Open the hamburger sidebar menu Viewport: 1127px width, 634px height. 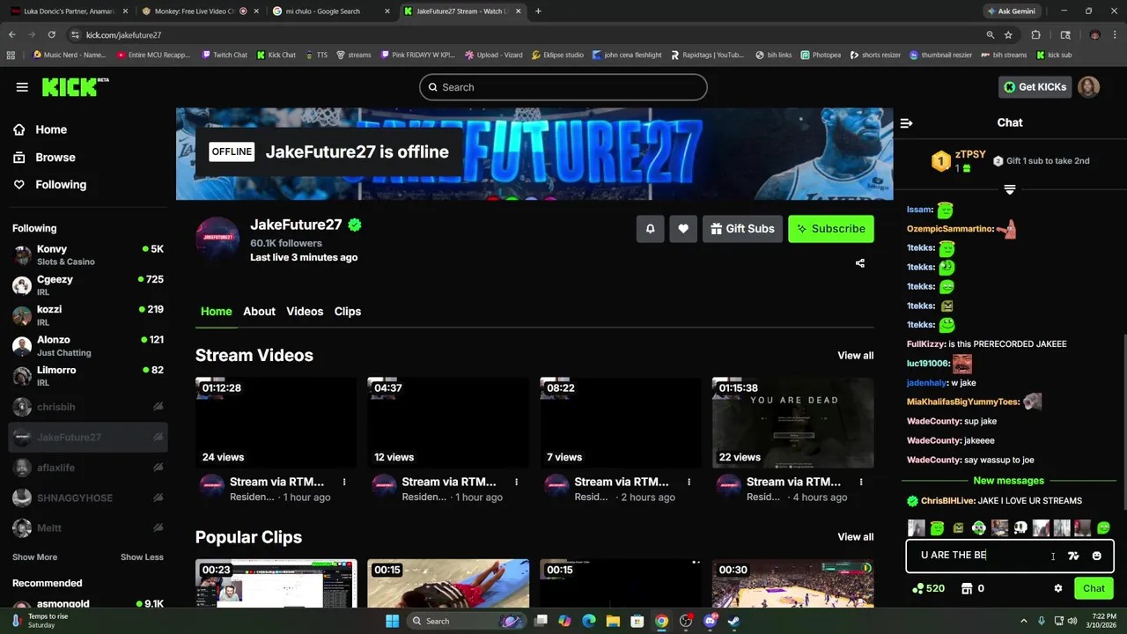[x=22, y=87]
